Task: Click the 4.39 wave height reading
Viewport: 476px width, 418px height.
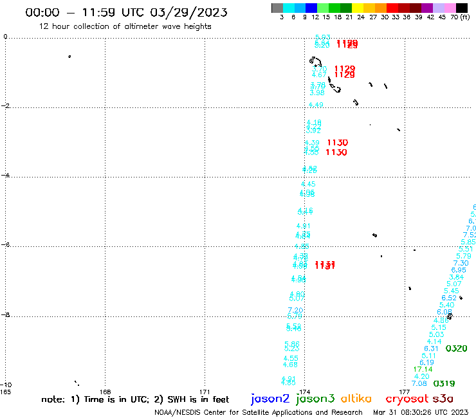Action: click(x=312, y=143)
